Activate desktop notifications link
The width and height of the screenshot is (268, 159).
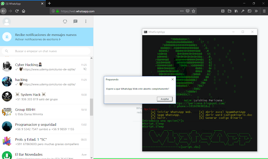[x=38, y=39]
